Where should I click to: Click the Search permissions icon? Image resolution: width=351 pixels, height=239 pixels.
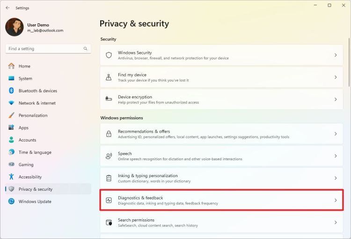(x=109, y=222)
